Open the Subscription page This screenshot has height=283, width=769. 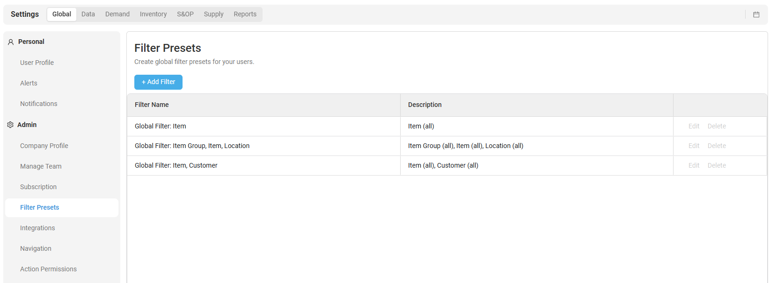[x=38, y=187]
